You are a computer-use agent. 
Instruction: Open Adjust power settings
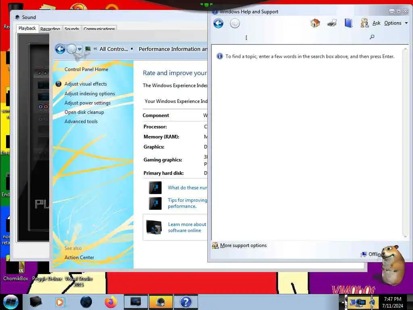tap(88, 103)
